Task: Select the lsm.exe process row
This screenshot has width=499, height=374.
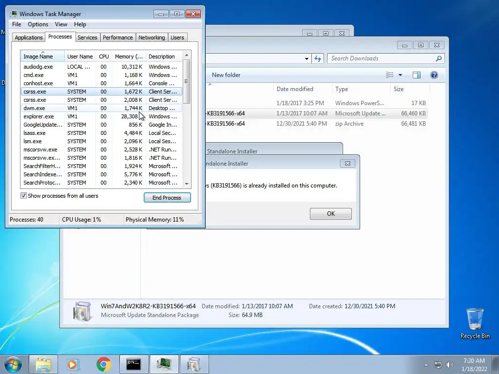Action: pos(101,141)
